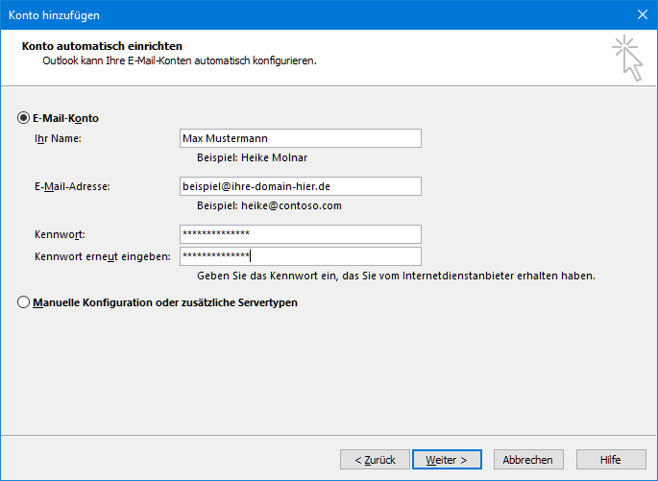Click the wizard cursor icon in header
Viewport: 658px width, 481px height.
(627, 57)
